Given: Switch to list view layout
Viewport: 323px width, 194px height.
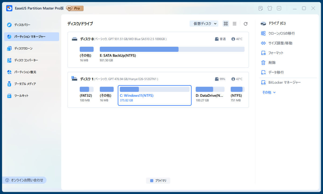Looking at the screenshot, I should pos(234,24).
